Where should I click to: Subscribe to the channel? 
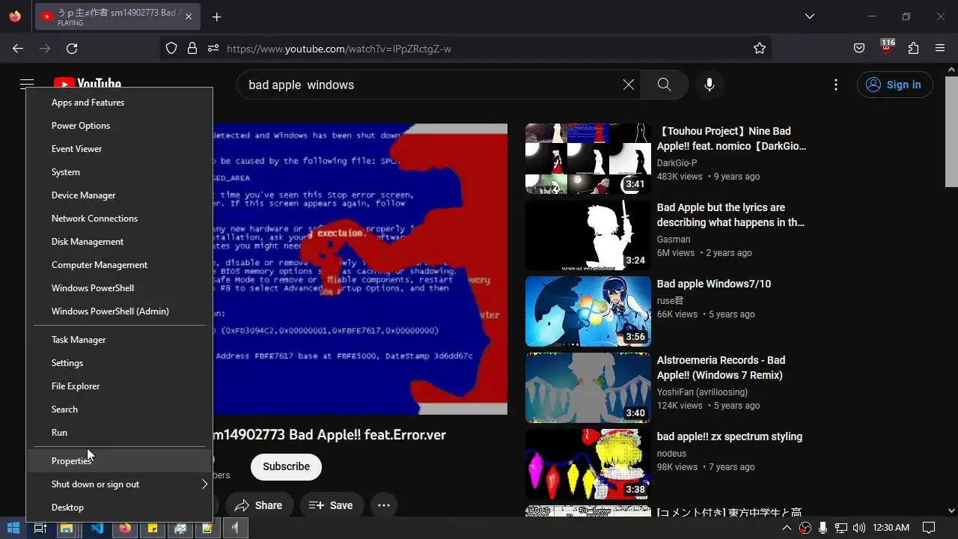tap(286, 466)
